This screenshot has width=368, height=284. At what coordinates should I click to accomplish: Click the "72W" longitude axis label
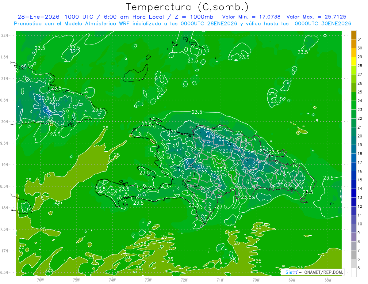(x=184, y=280)
